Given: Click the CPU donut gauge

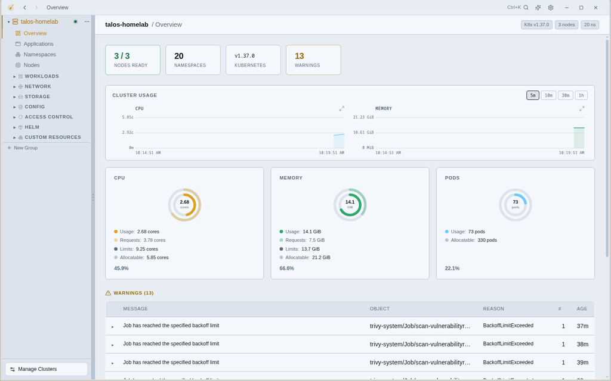Looking at the screenshot, I should click(x=184, y=205).
